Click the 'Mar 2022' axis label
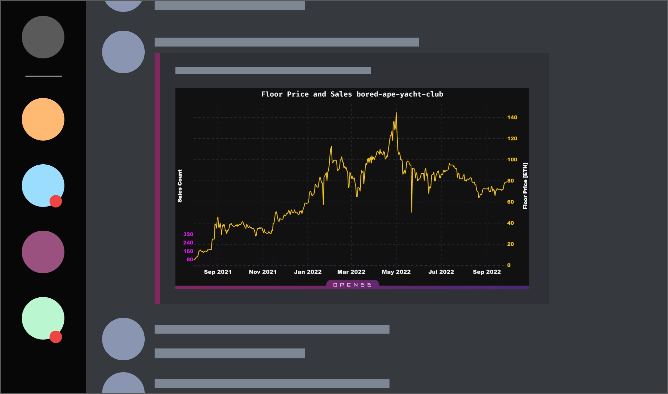The height and width of the screenshot is (394, 668). pos(351,272)
